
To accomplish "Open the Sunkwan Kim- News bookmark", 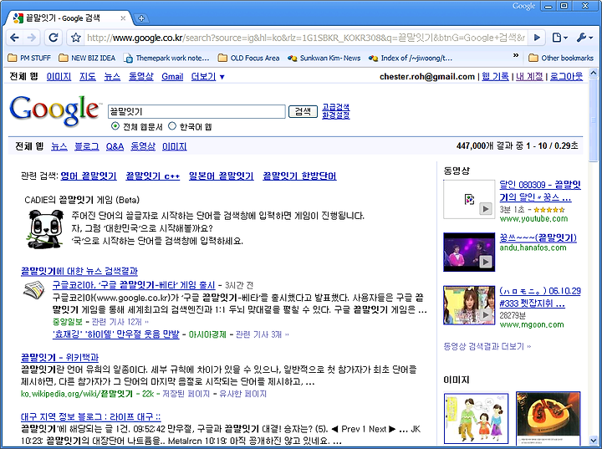I will 324,58.
